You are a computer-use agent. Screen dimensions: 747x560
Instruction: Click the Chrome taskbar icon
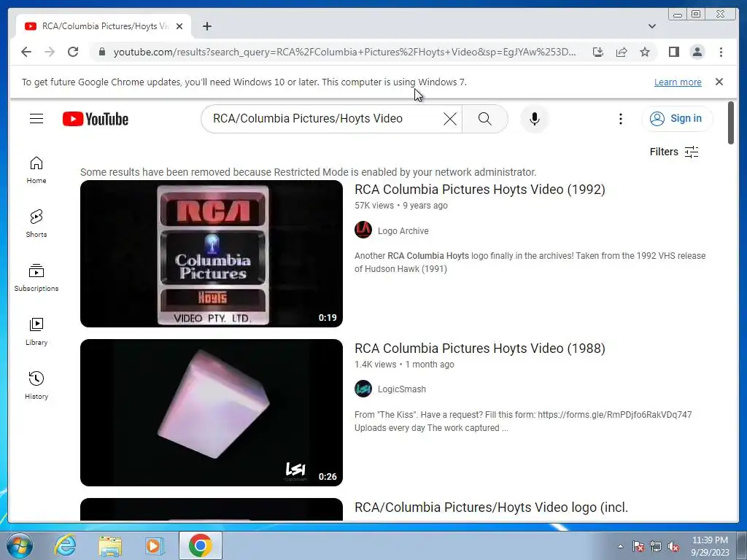pos(200,545)
